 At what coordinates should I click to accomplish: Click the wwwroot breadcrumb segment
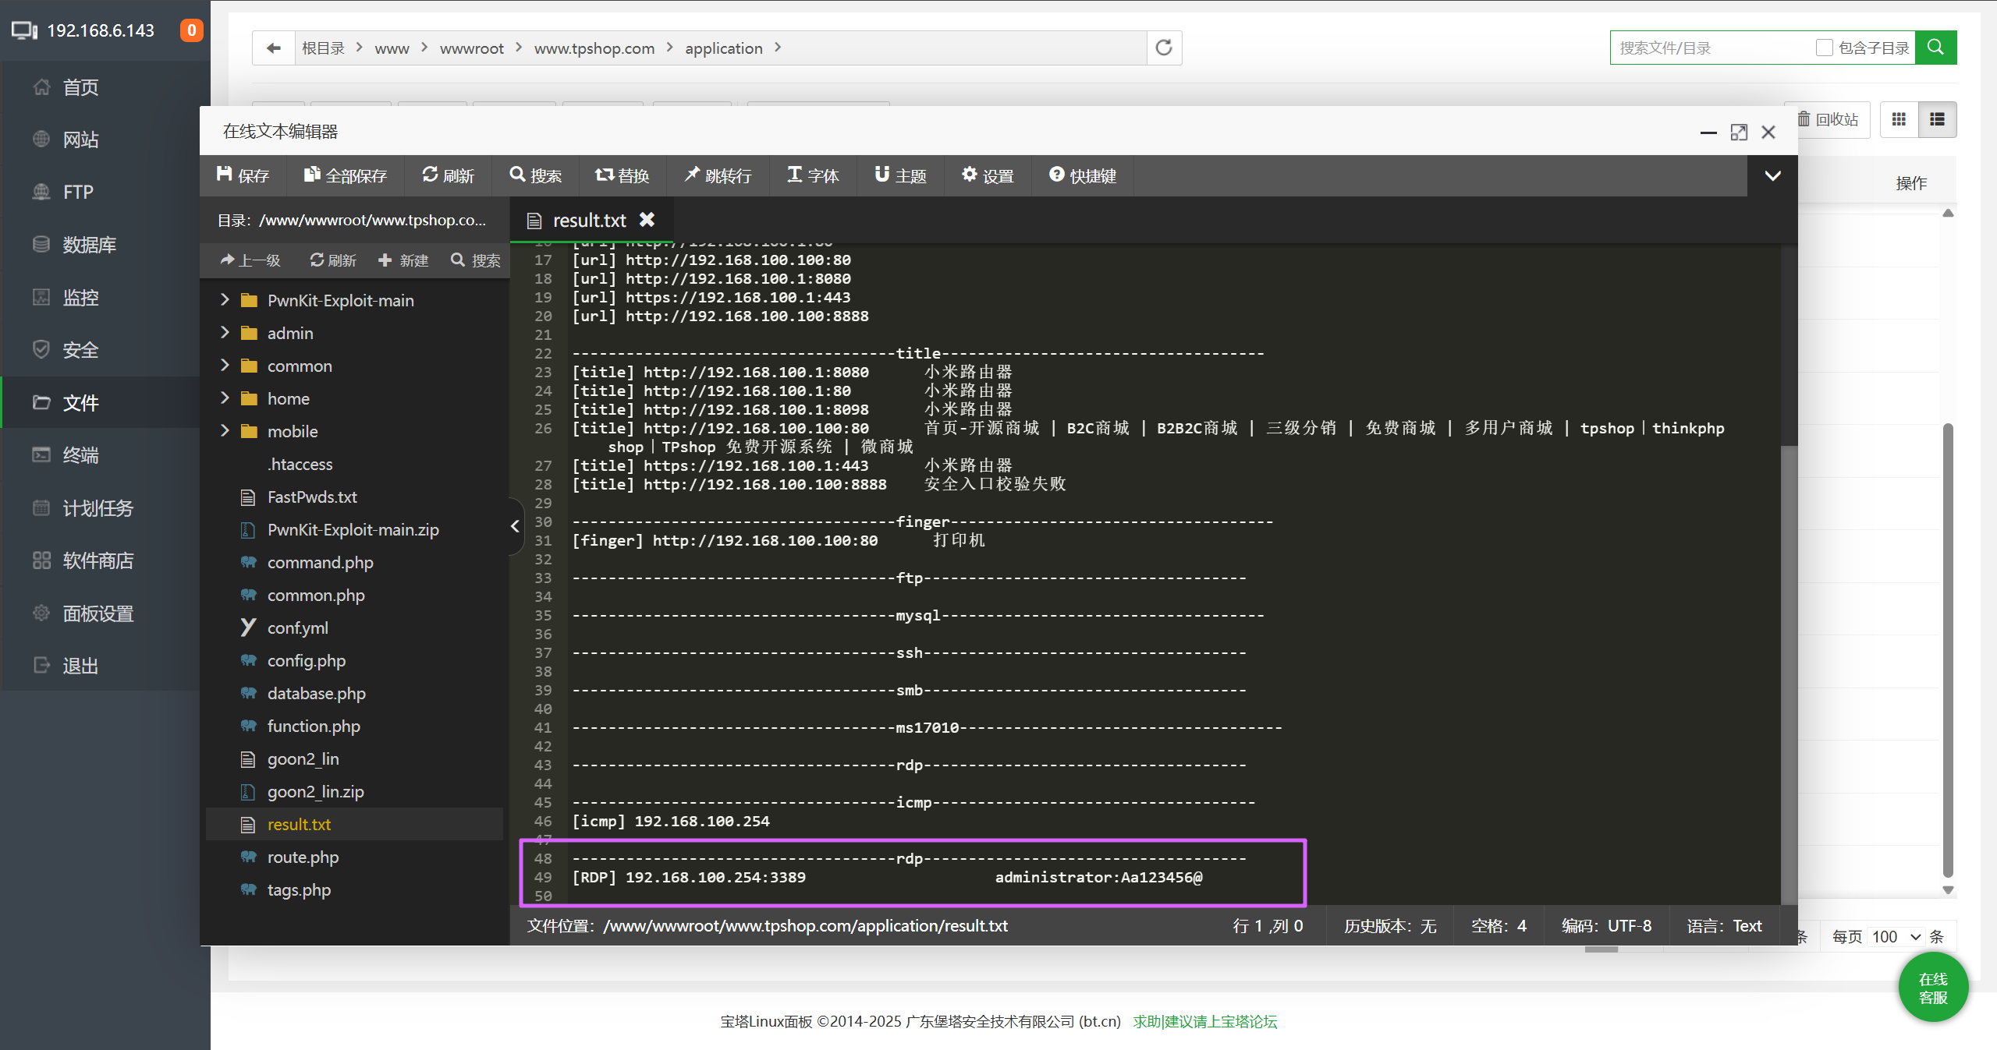471,48
